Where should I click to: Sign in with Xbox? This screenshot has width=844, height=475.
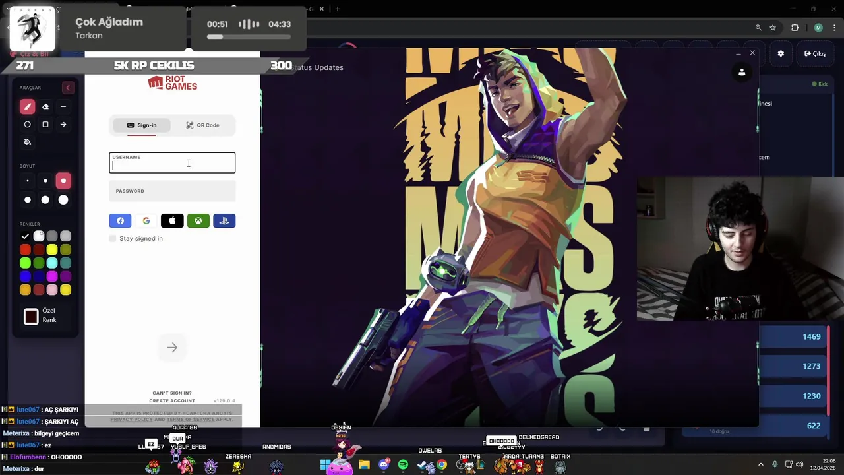(198, 221)
